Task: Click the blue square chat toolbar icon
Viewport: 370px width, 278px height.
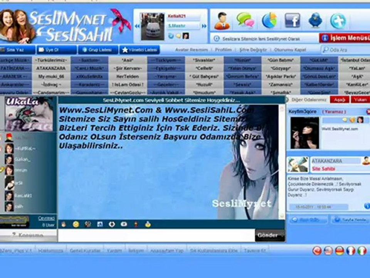Action: [x=100, y=224]
